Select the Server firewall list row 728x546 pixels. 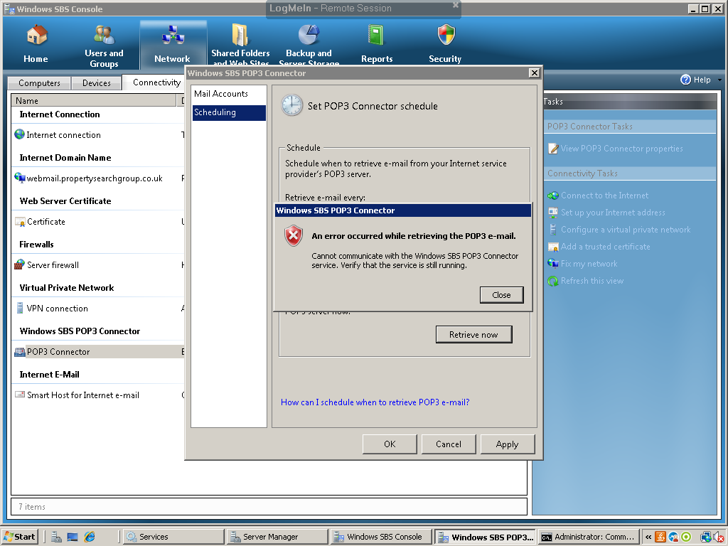pos(98,264)
